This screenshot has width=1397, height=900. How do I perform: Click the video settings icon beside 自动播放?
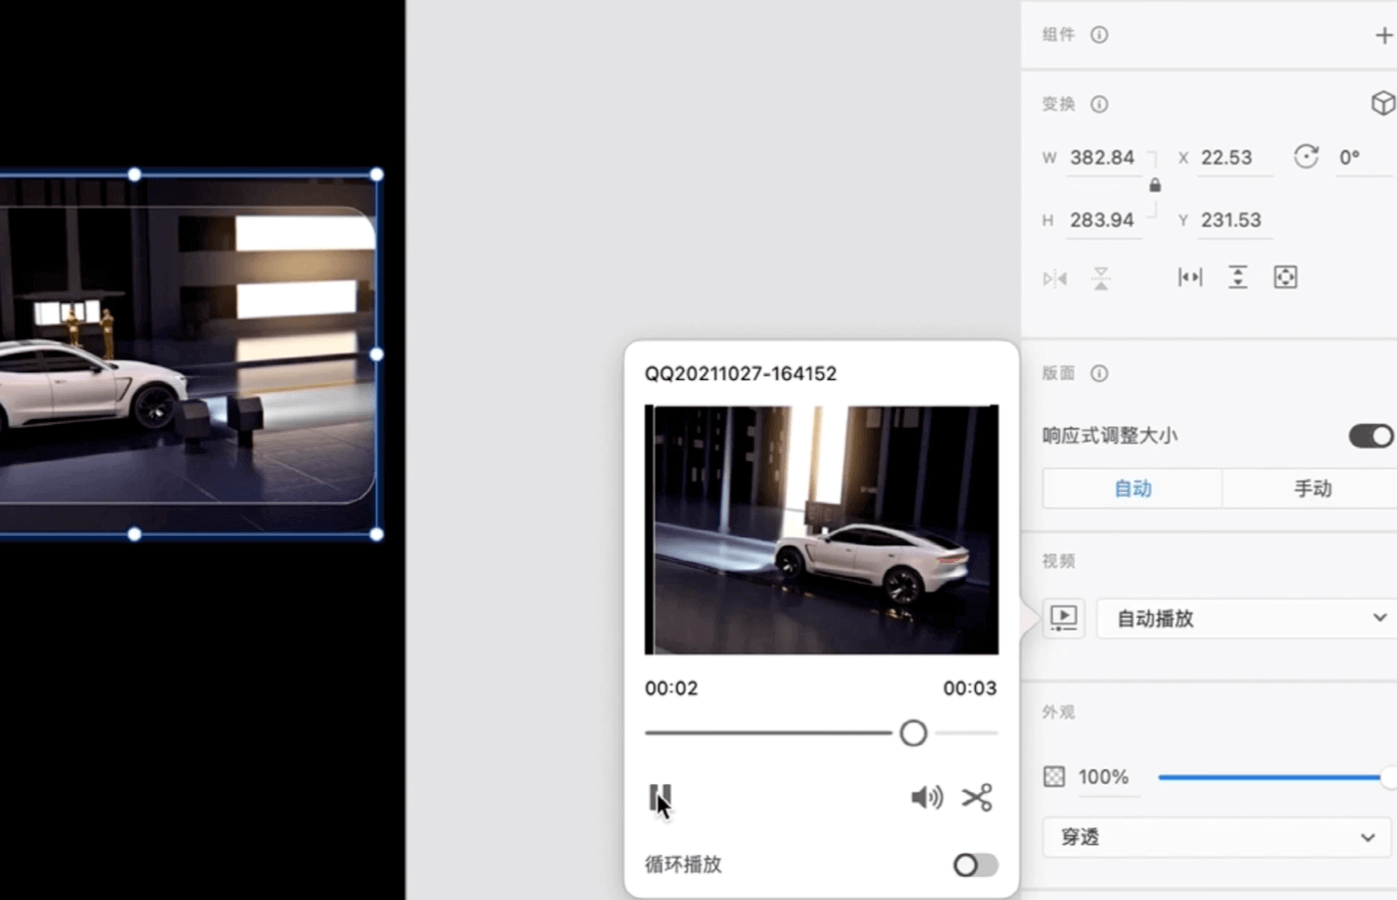click(x=1064, y=618)
